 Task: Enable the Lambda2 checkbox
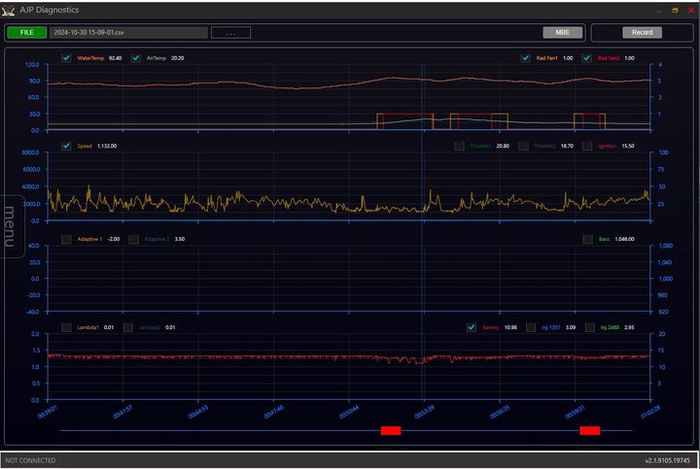[127, 327]
